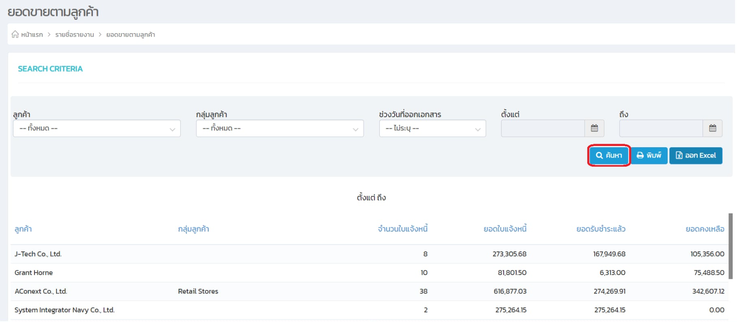Sort by กลุ่มลูกค้า column header
This screenshot has width=737, height=322.
click(193, 229)
